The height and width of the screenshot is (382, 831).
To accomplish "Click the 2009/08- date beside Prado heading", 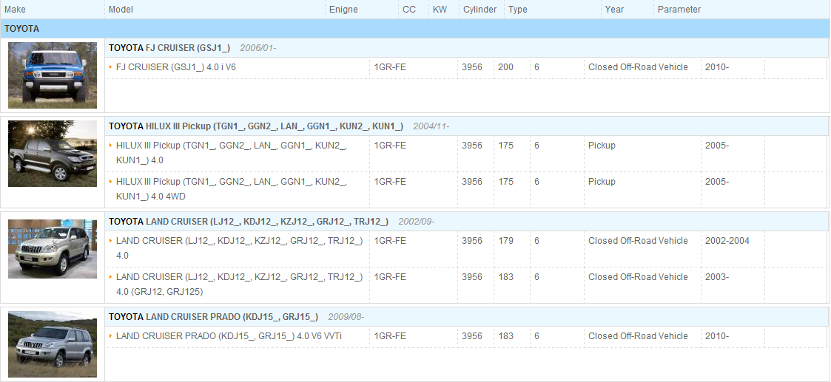I will coord(346,317).
